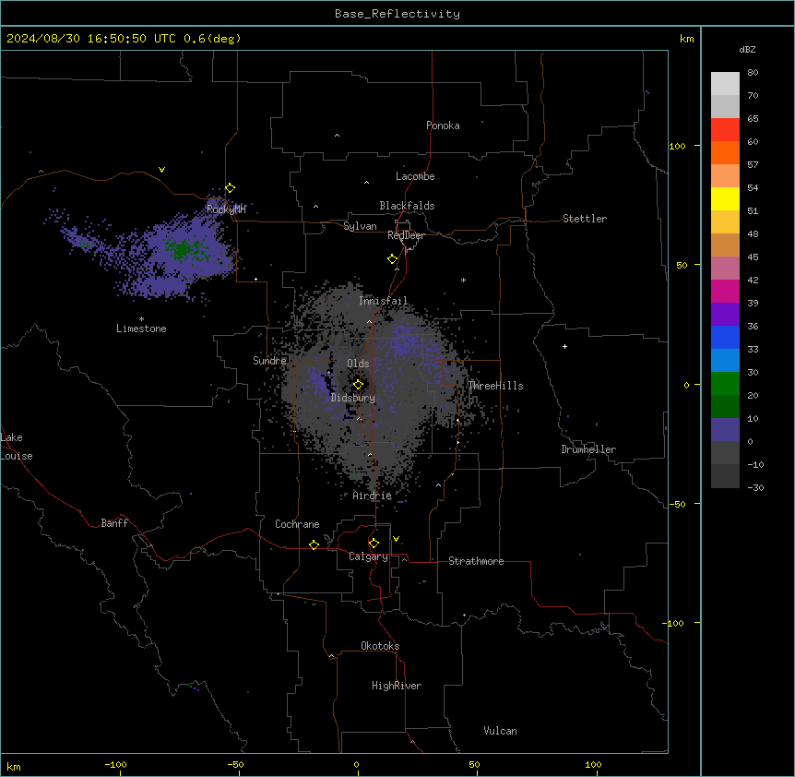Click the Ponoka city label

click(443, 126)
